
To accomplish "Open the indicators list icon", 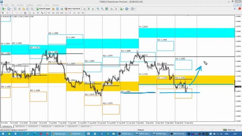I will (x=121, y=9).
